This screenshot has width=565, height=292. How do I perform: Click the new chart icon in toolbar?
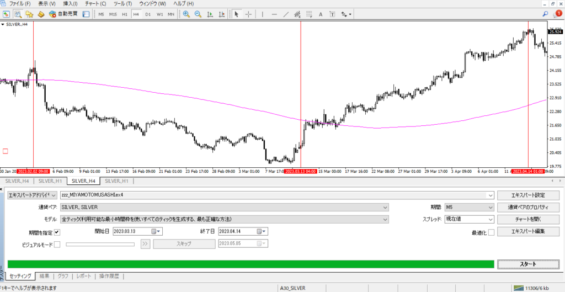[x=6, y=14]
